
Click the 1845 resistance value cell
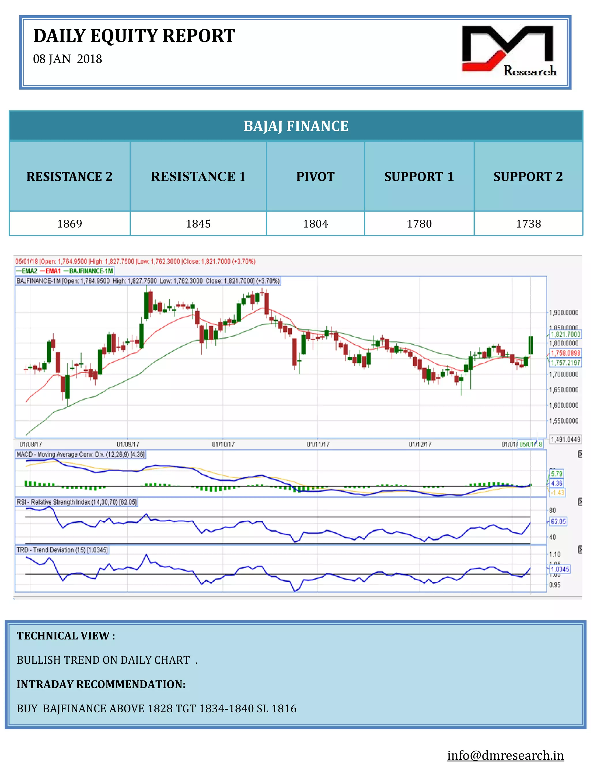[198, 223]
